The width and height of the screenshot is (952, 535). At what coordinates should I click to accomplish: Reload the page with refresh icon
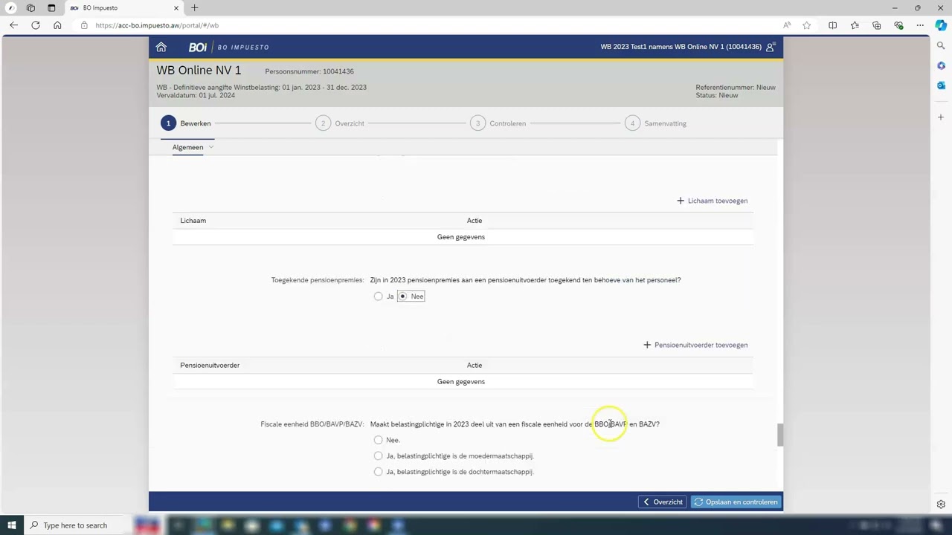click(35, 25)
